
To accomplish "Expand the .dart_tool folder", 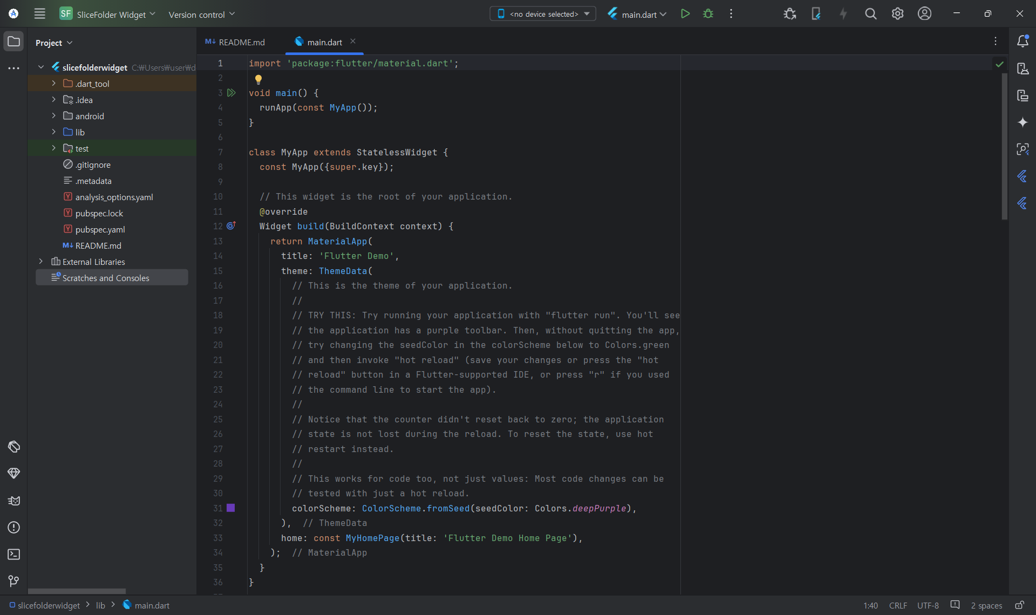I will pyautogui.click(x=53, y=83).
